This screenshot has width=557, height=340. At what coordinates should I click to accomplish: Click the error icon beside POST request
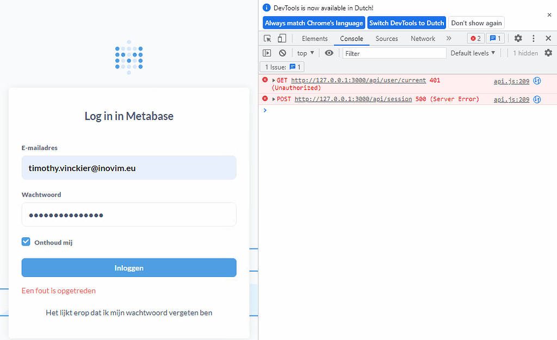point(265,98)
